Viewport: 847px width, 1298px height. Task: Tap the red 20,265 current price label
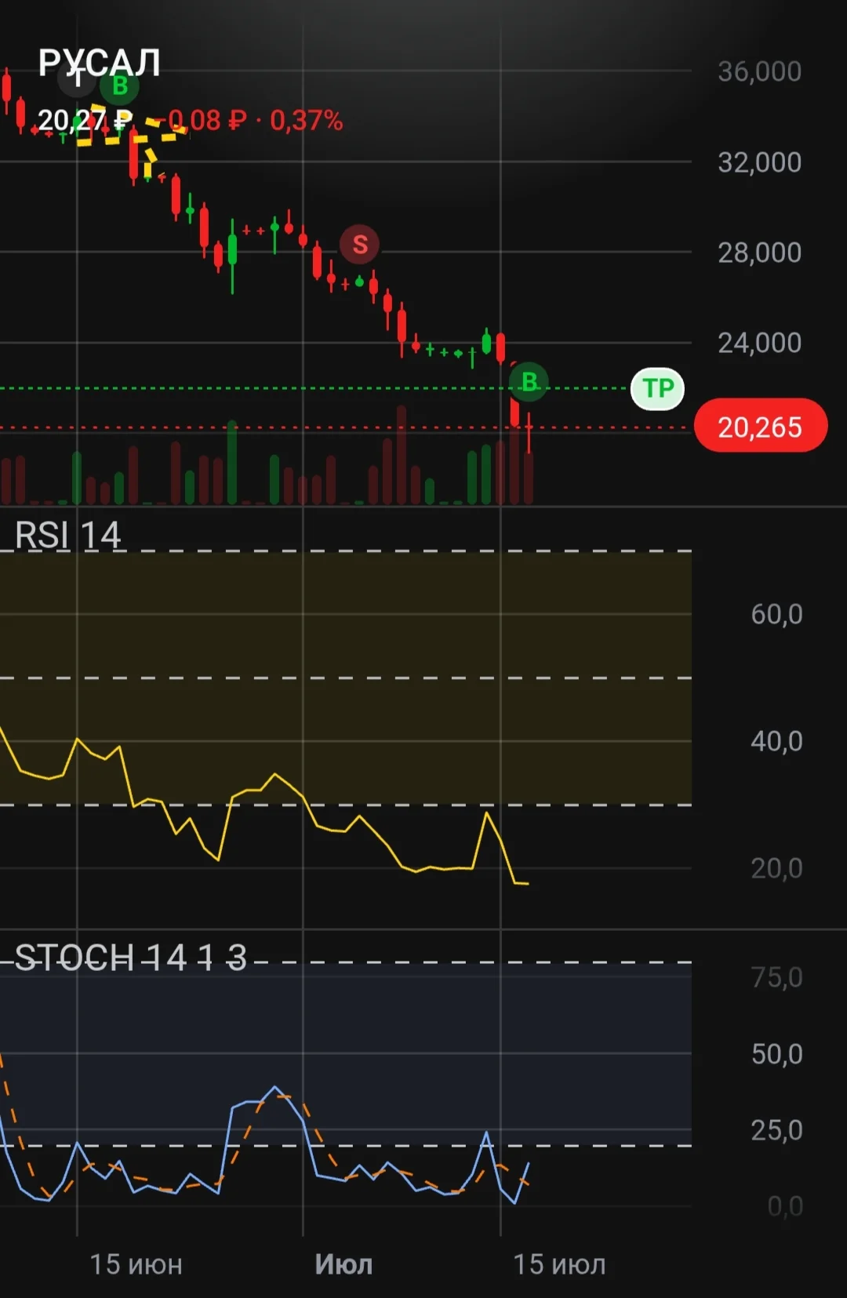click(760, 427)
